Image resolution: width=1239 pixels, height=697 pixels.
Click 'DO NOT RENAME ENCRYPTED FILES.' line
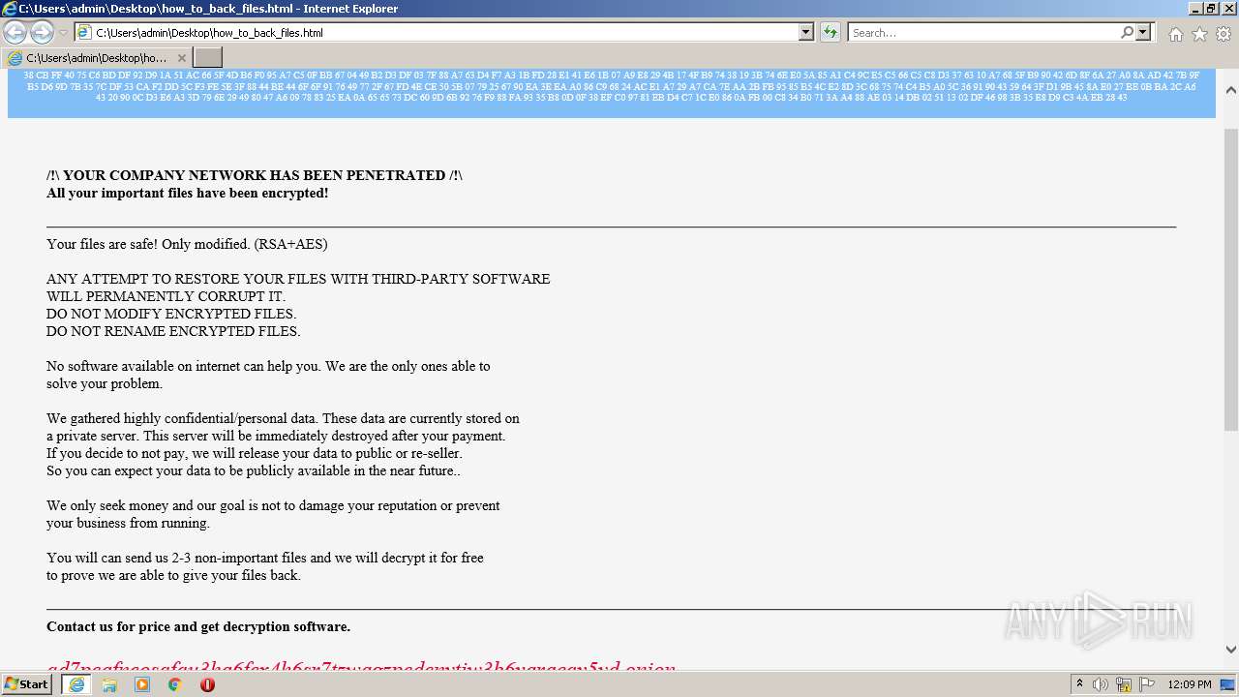coord(173,331)
